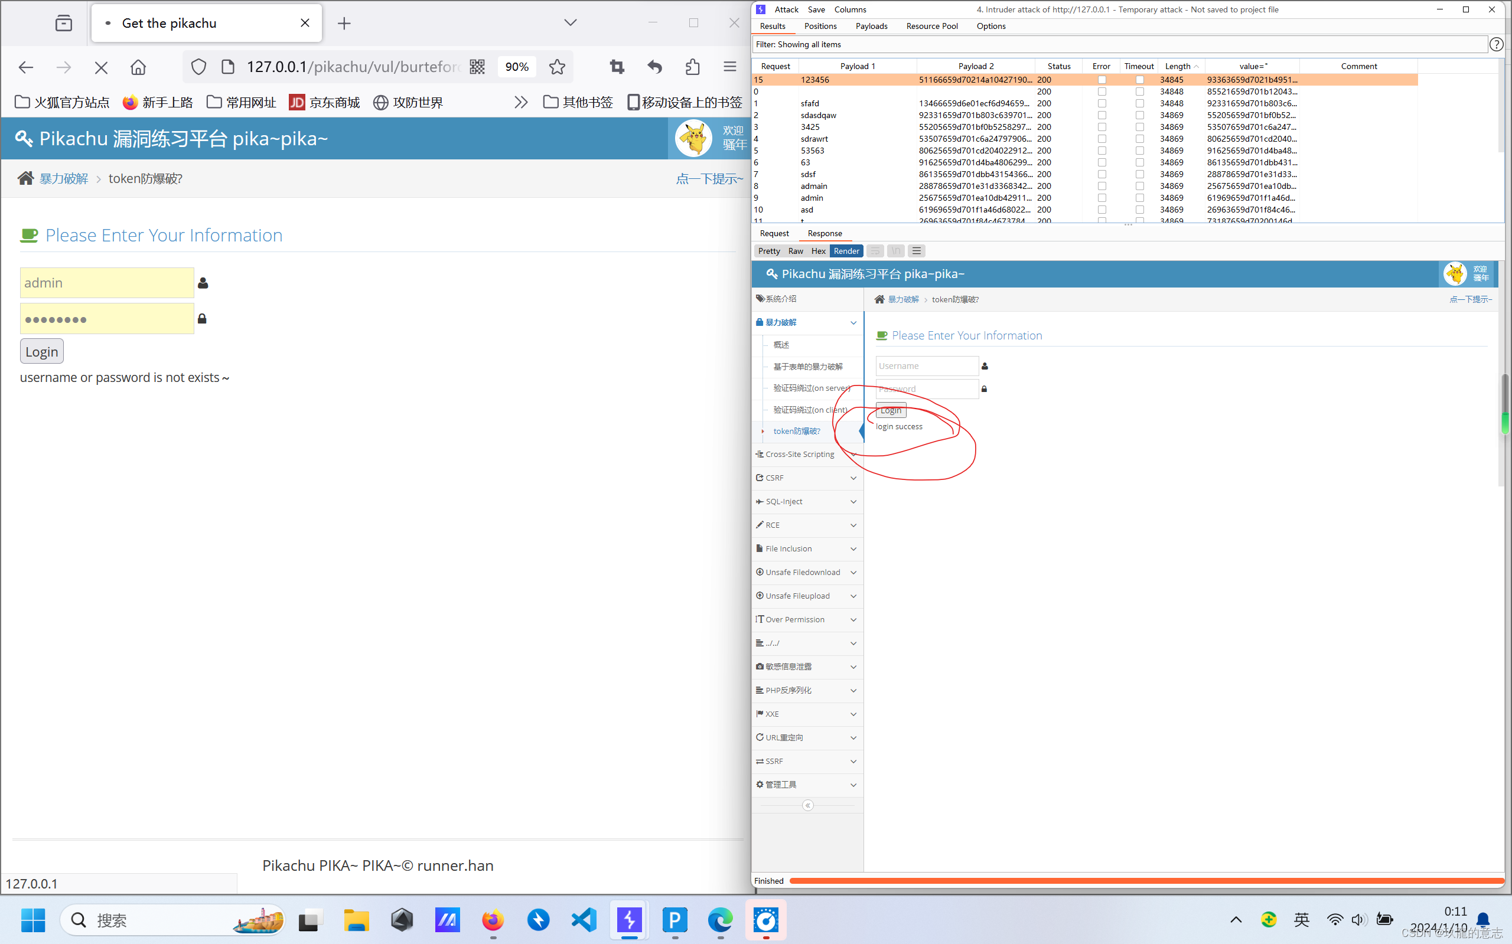
Task: Click Login button on Firefox page
Action: 42,351
